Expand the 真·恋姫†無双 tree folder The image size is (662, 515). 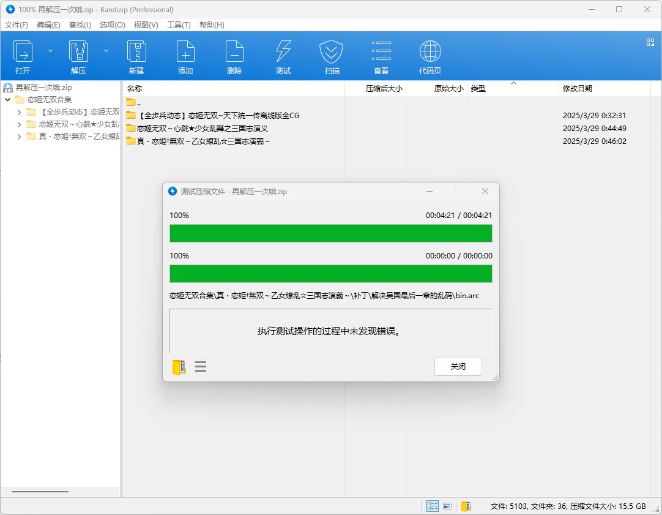[19, 137]
